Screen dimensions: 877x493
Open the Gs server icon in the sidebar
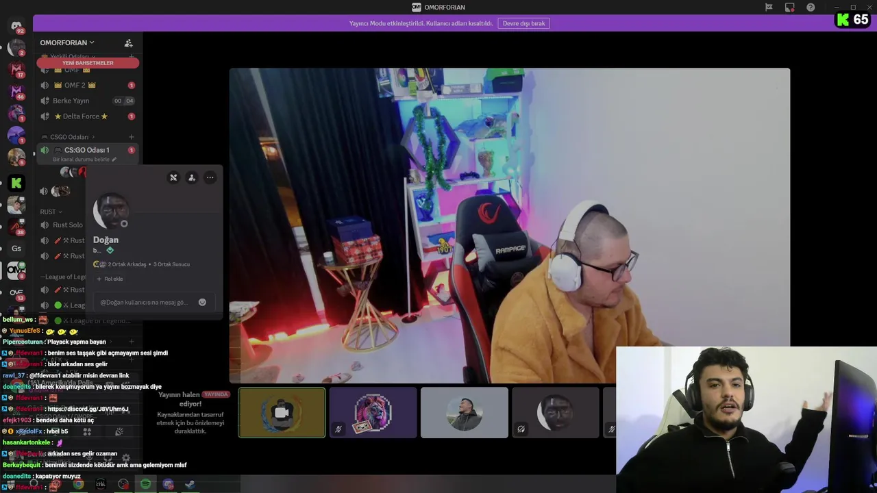coord(16,249)
